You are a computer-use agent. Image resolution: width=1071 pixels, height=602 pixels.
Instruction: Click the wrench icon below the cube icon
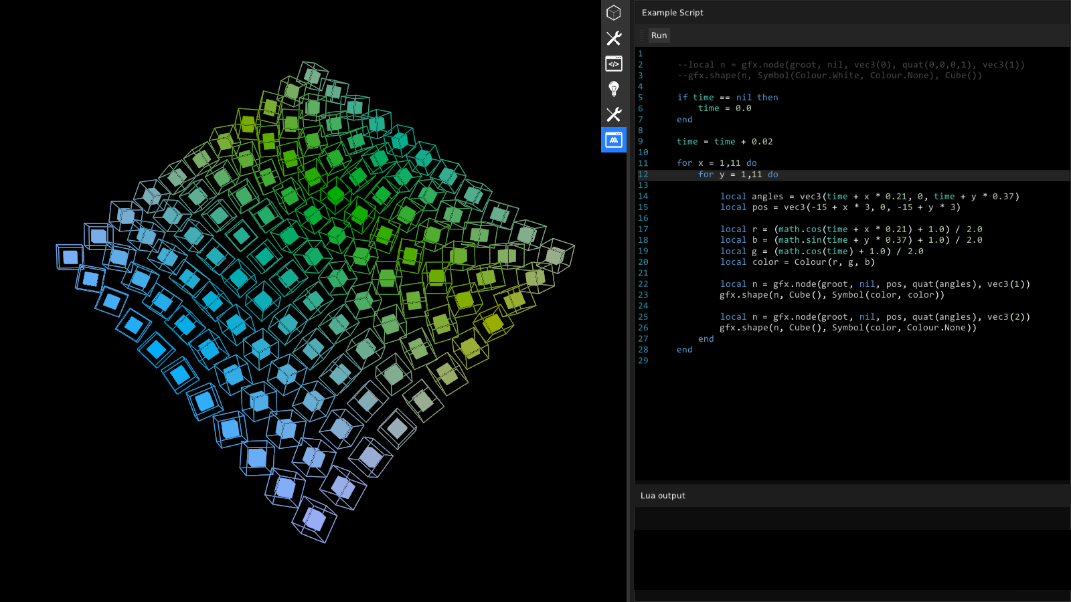tap(613, 38)
